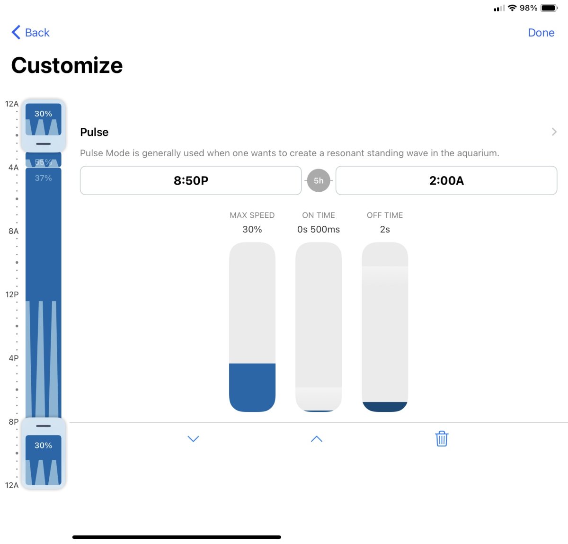Adjust the On Time slider bar

(319, 327)
